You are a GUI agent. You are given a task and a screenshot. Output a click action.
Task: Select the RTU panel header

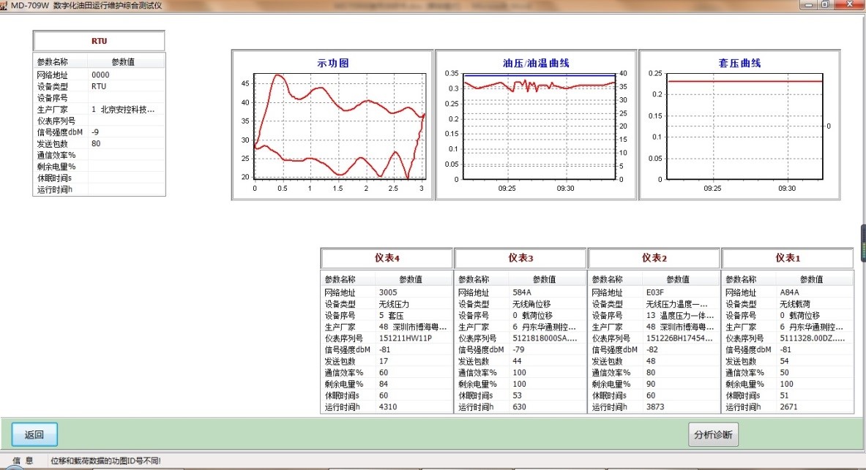tap(99, 41)
